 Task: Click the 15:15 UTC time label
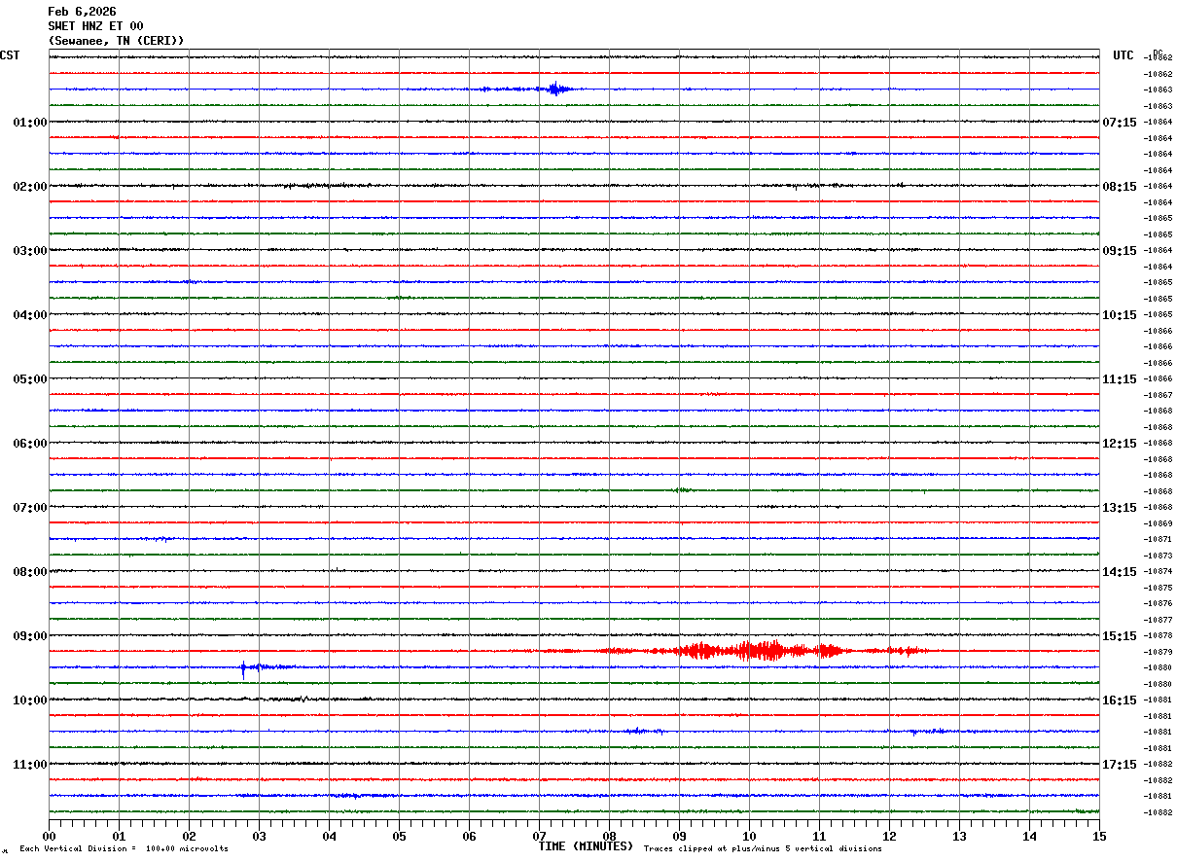1119,636
